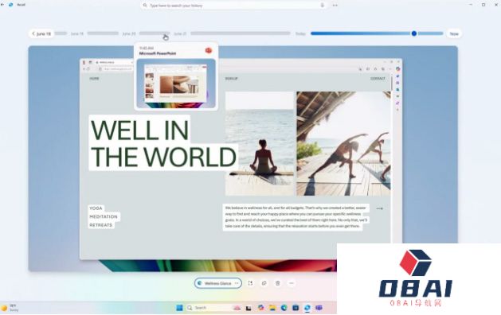Copy the snapshot with the copy icon
The height and width of the screenshot is (315, 501).
[x=264, y=283]
